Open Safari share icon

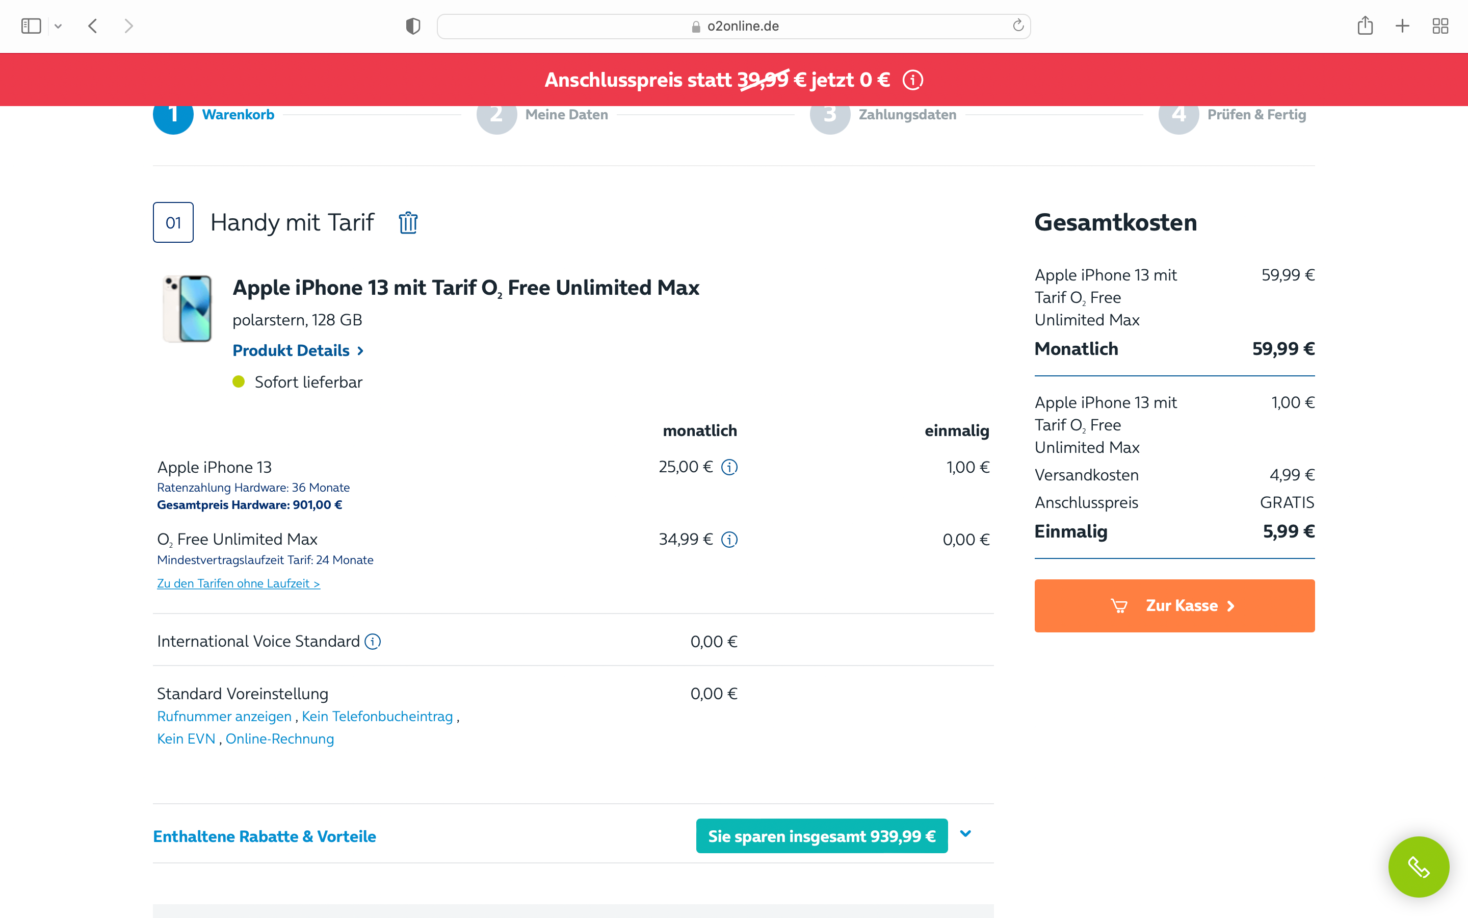1365,25
